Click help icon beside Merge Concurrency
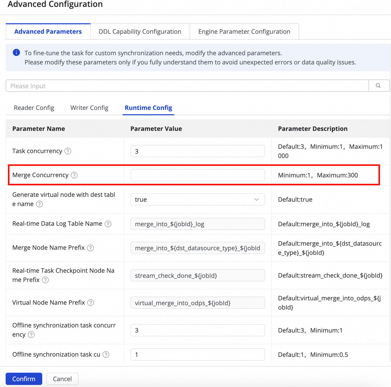The width and height of the screenshot is (391, 387). click(74, 175)
